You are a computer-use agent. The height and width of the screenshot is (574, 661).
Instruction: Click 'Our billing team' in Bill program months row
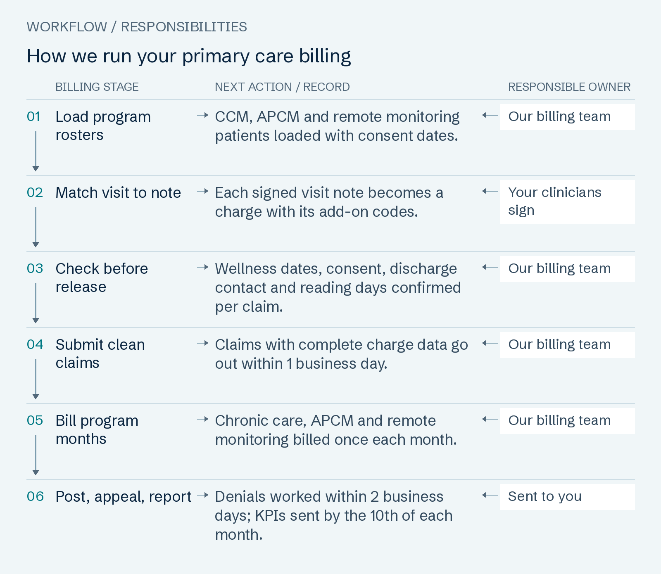pos(567,421)
